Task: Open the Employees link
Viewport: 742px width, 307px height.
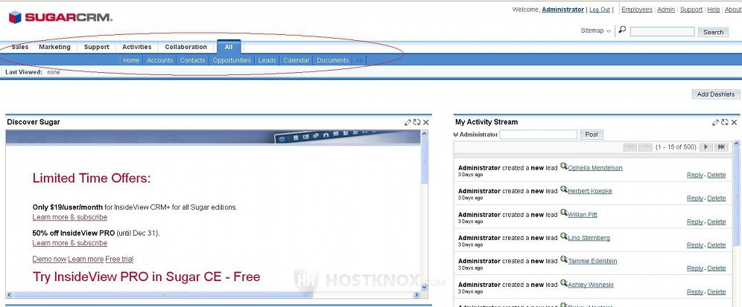Action: [x=637, y=10]
